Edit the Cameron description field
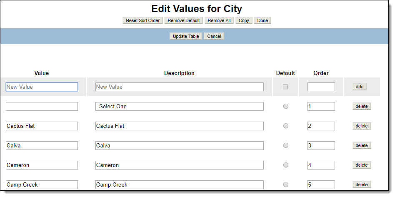395x197 pixels. tap(180, 165)
